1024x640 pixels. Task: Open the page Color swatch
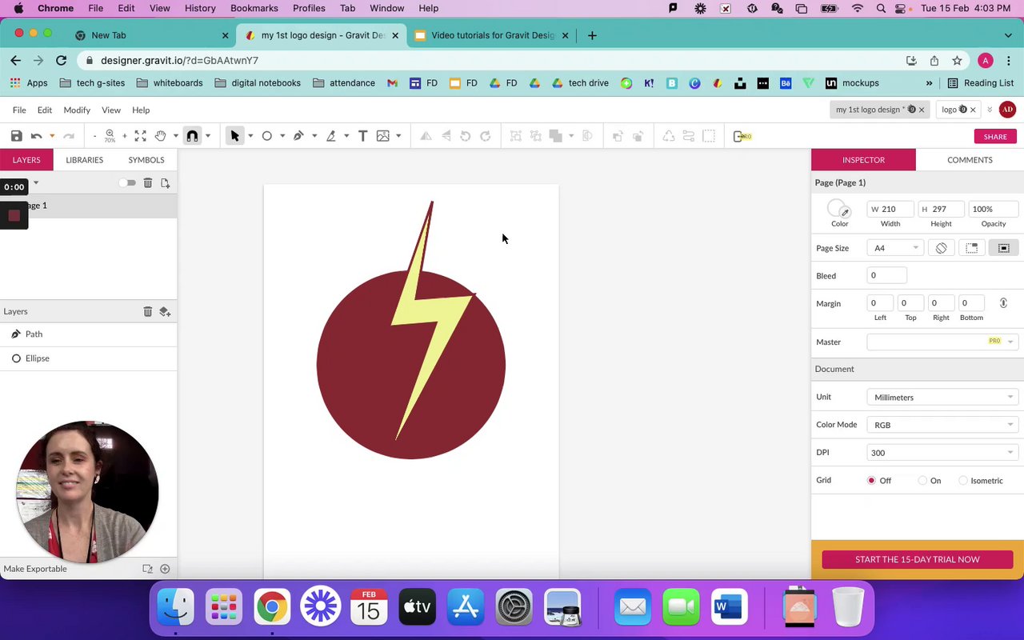point(838,209)
